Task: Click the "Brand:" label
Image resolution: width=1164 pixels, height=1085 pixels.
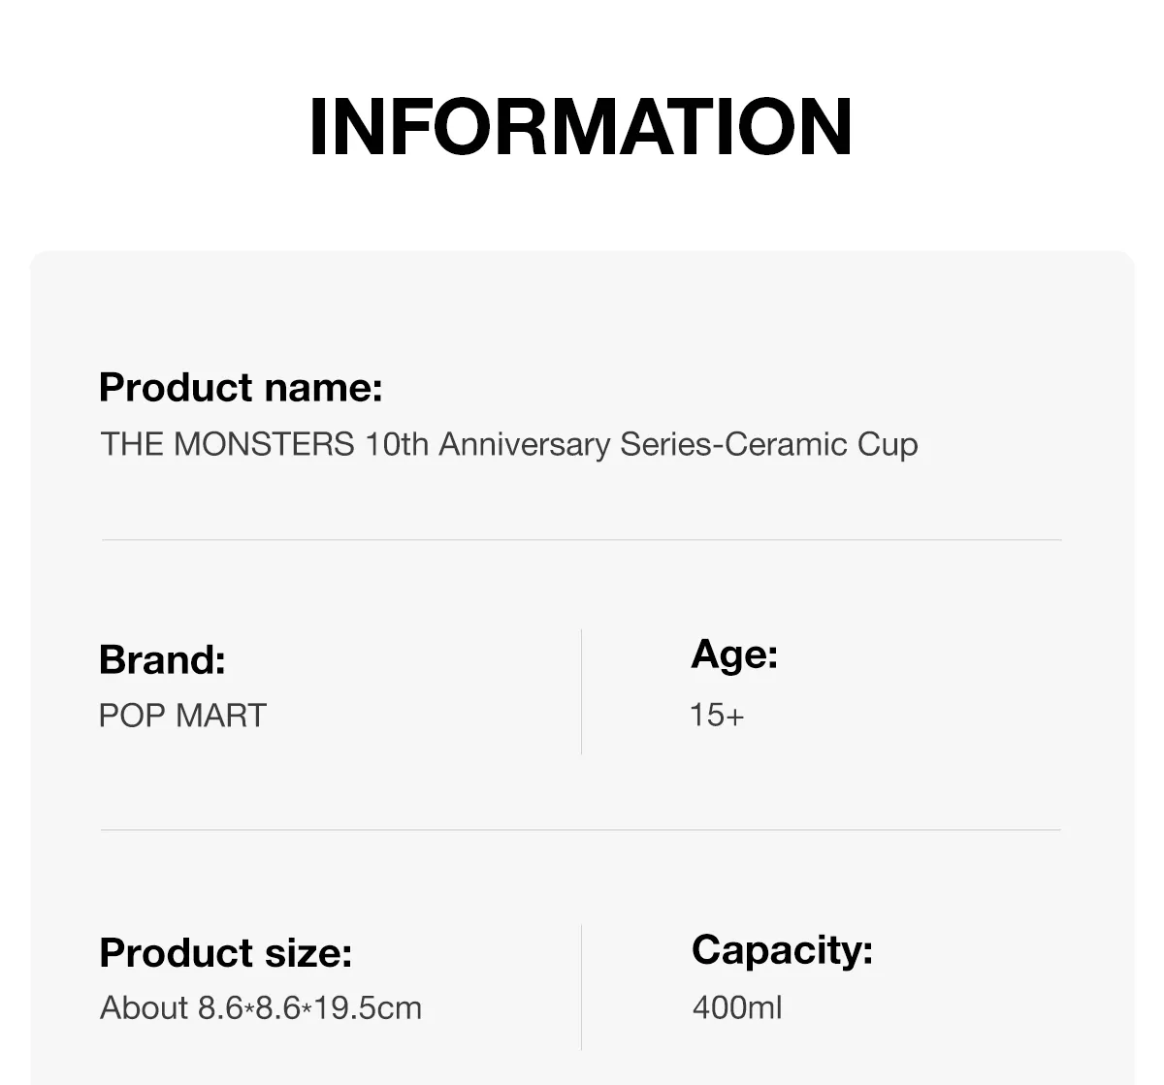Action: [x=162, y=659]
